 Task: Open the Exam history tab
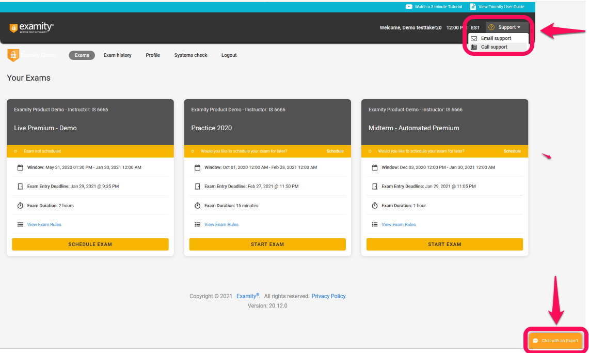[118, 55]
